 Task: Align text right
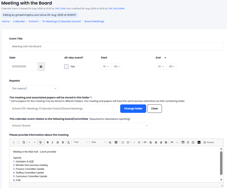[161, 142]
